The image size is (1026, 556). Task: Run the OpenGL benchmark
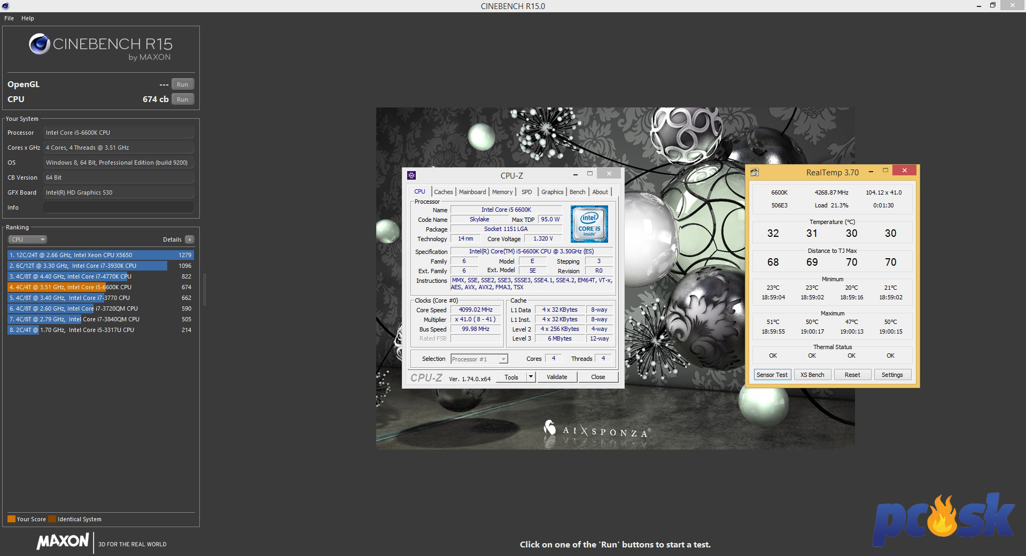click(183, 84)
